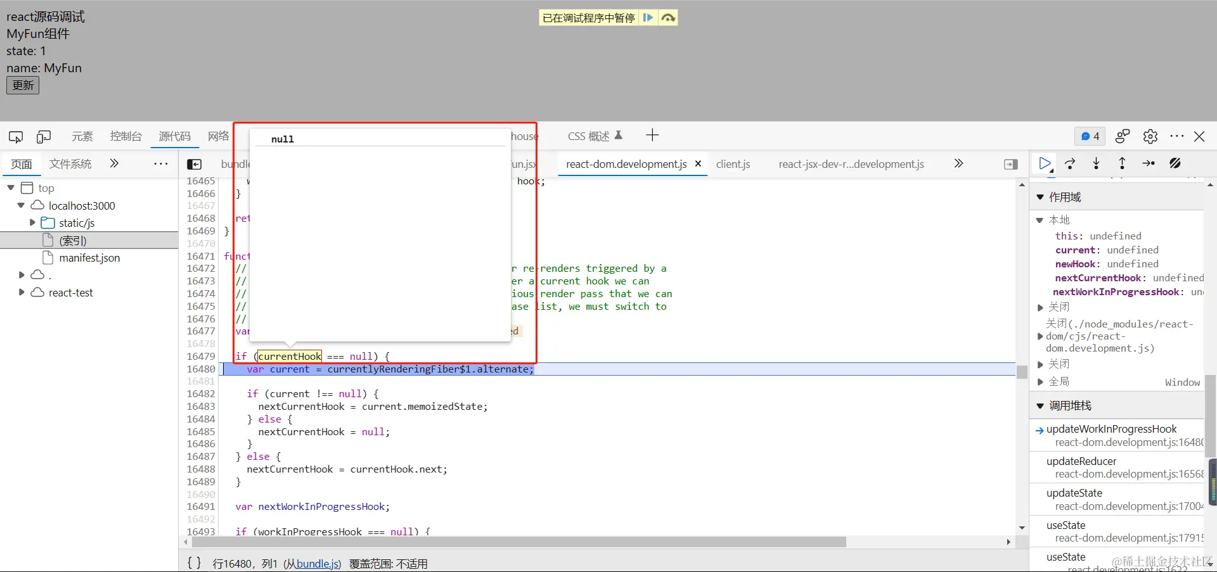The image size is (1217, 572).
Task: Open react-jsx-dev-r...development.js tab
Action: [851, 164]
